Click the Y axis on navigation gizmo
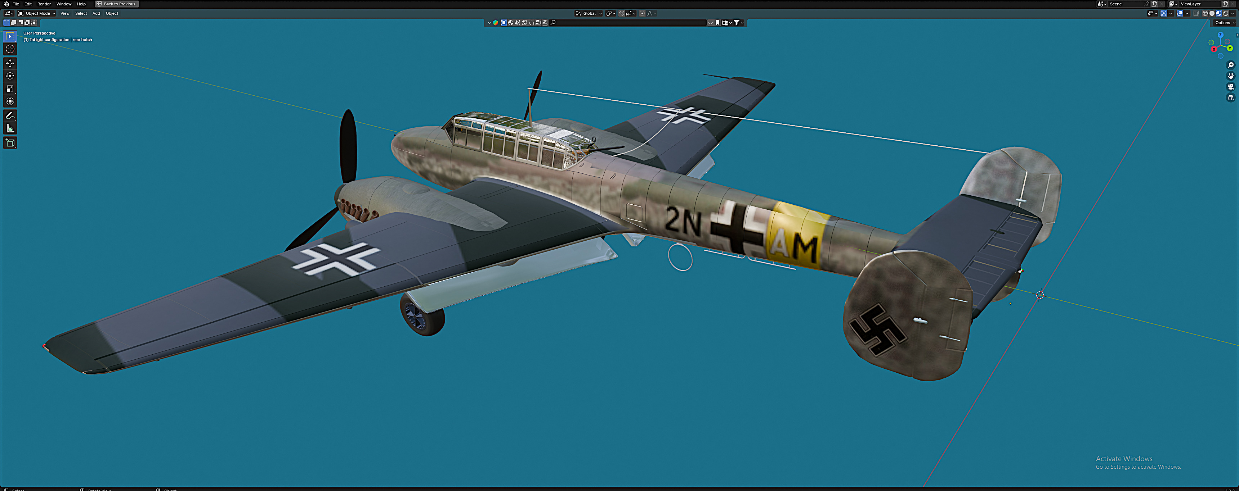Viewport: 1239px width, 491px height. tap(1229, 48)
